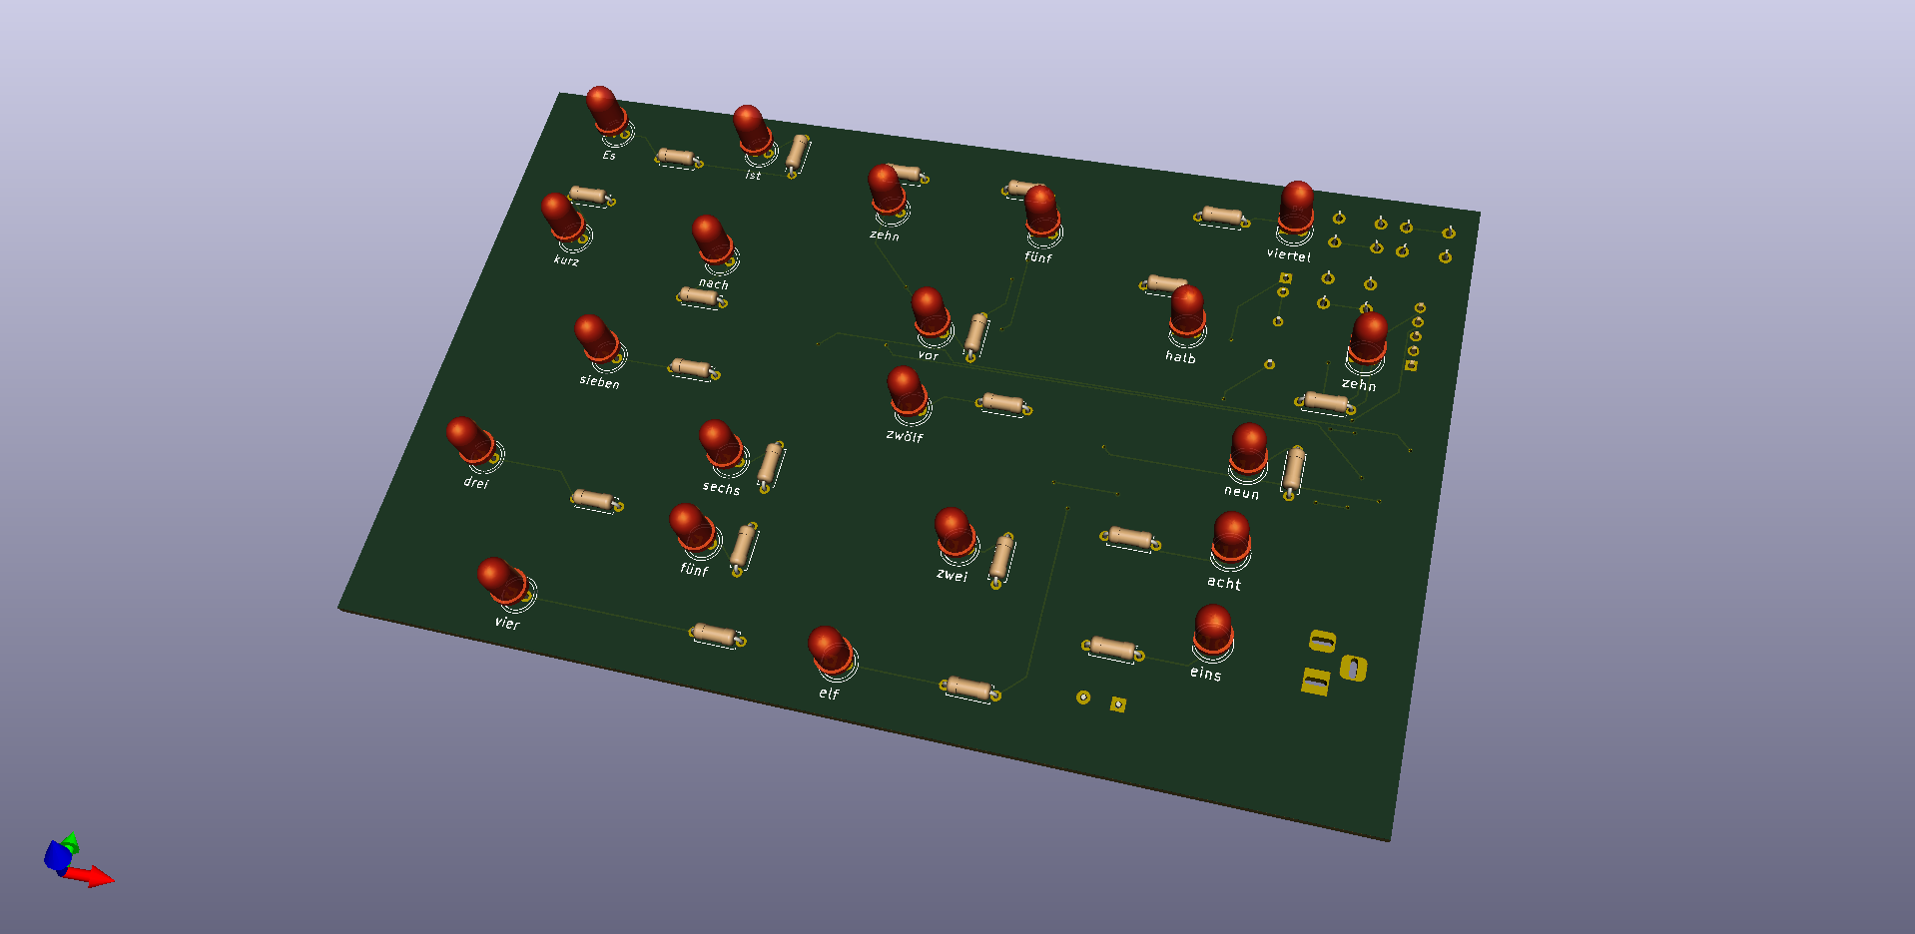Click the 'sieben' silkscreen label
Viewport: 1915px width, 934px height.
pos(599,381)
